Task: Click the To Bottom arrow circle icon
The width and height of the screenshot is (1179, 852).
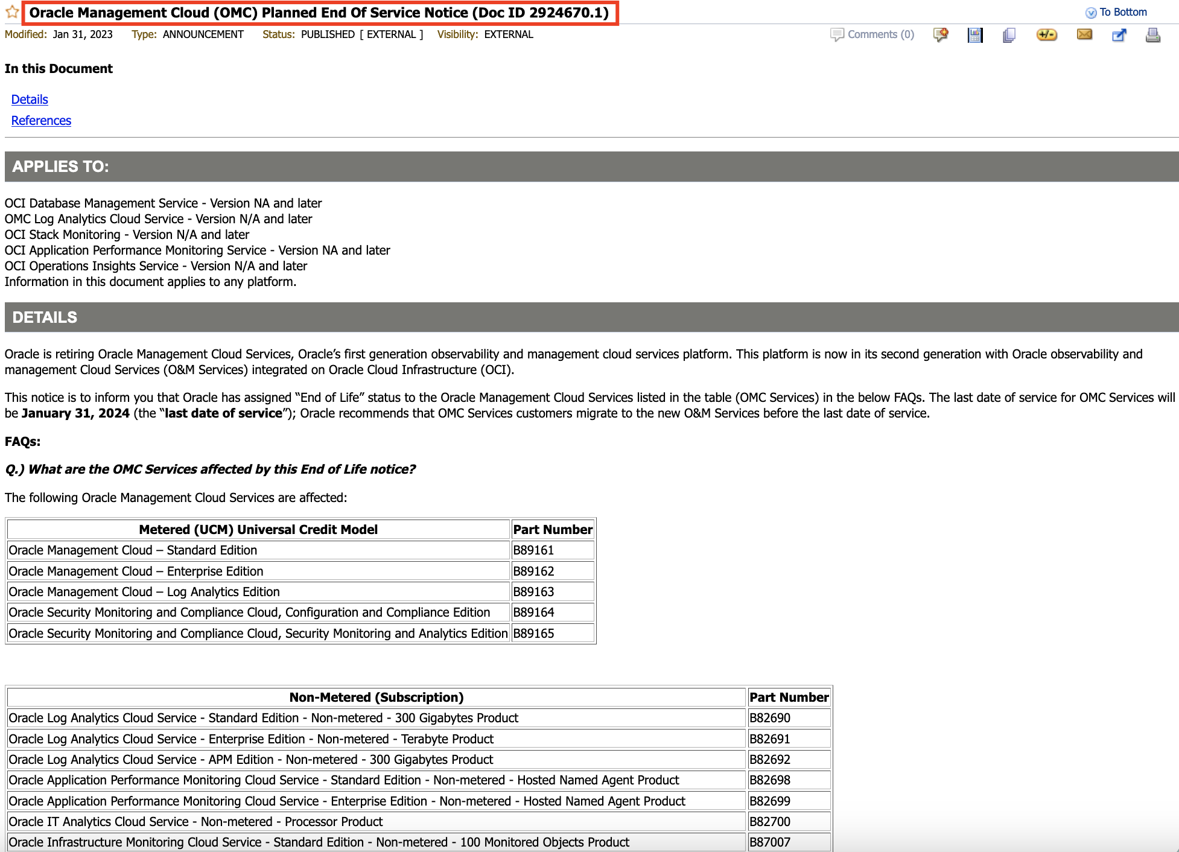Action: coord(1091,13)
